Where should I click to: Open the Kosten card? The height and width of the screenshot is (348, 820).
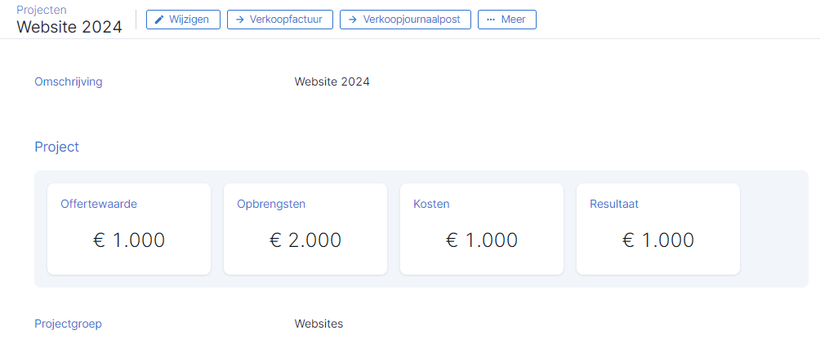click(x=482, y=228)
